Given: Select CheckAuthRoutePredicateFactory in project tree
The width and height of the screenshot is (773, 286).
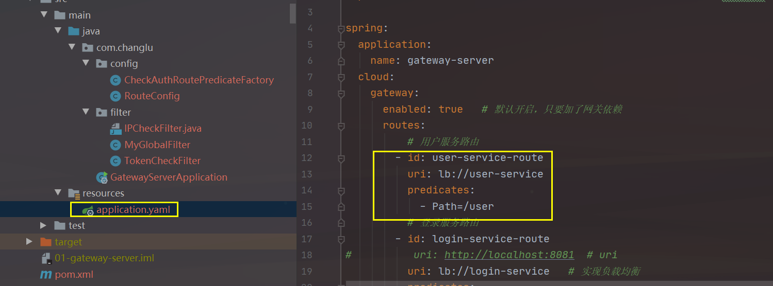Looking at the screenshot, I should tap(199, 80).
